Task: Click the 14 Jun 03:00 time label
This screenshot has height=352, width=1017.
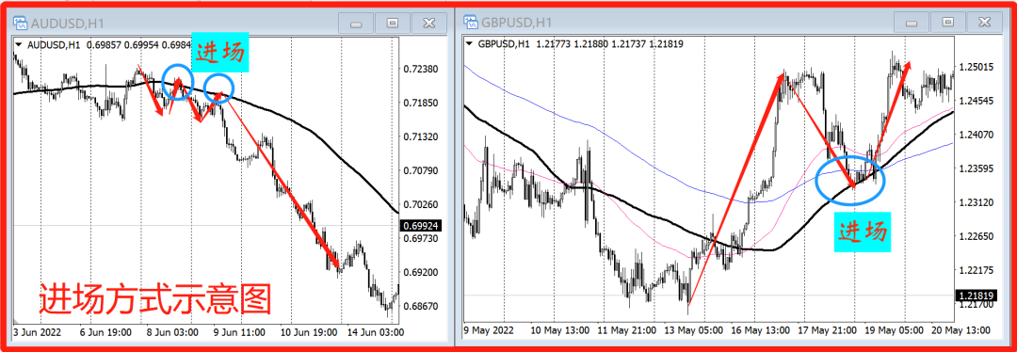Action: coord(377,331)
